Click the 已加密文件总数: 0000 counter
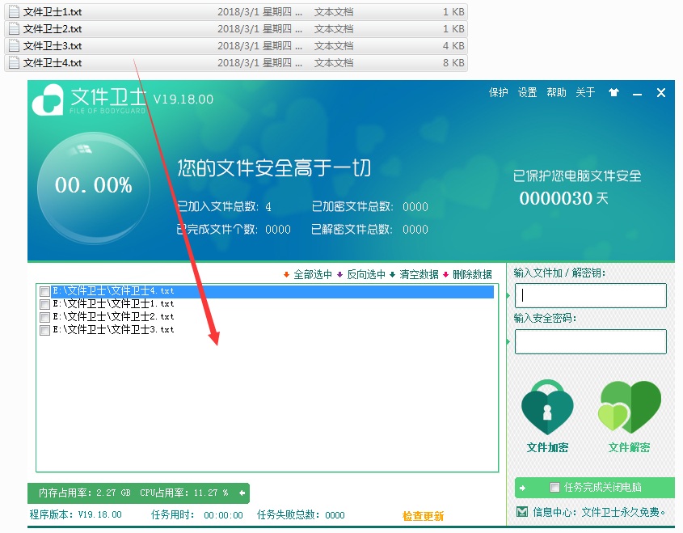The width and height of the screenshot is (683, 533). pyautogui.click(x=370, y=206)
